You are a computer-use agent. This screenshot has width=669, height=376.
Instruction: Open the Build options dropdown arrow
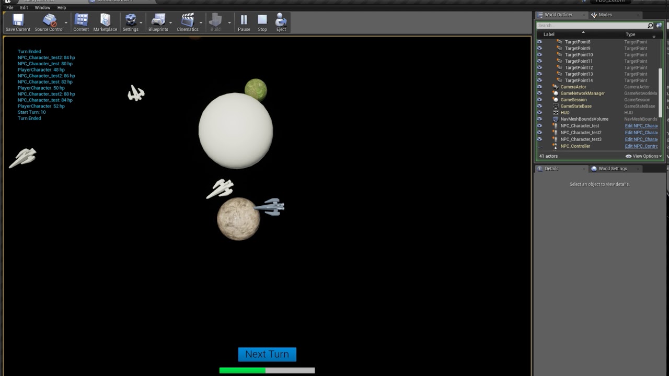click(229, 23)
